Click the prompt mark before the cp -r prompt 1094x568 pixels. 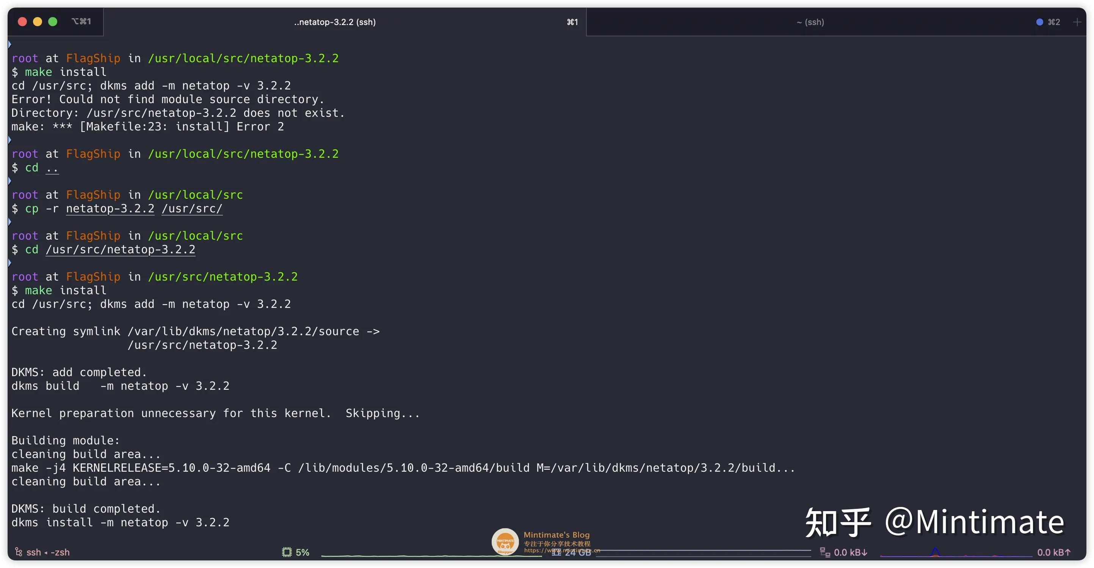point(9,181)
